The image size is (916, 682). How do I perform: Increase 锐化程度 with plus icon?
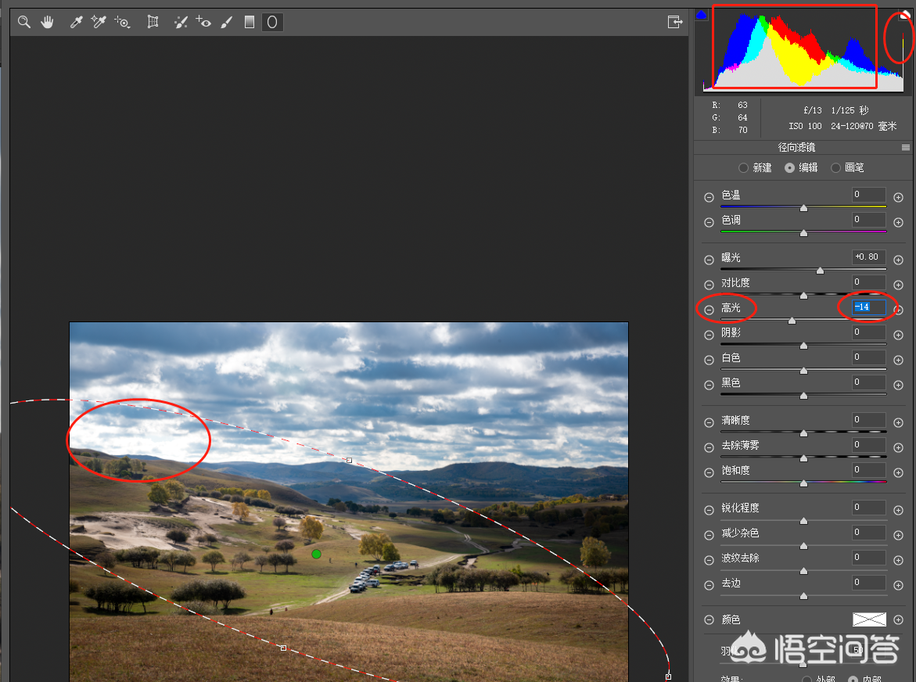click(899, 511)
